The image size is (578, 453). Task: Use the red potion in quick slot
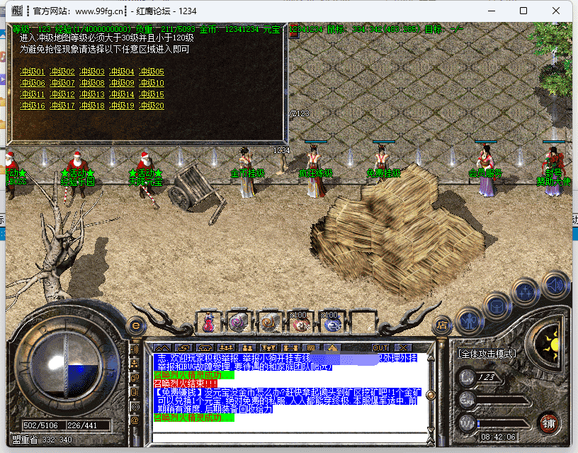pyautogui.click(x=210, y=324)
